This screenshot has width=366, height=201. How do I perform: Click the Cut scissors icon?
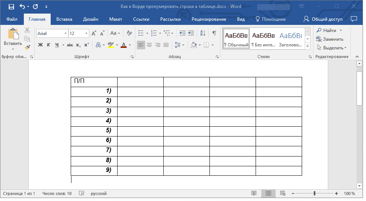[x=27, y=30]
